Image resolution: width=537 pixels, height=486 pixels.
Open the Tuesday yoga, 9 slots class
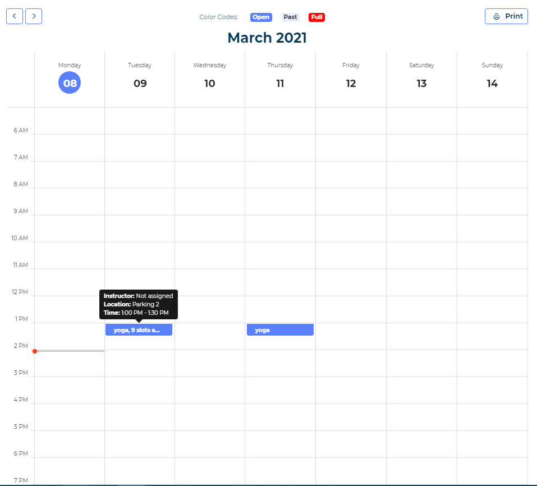click(139, 330)
